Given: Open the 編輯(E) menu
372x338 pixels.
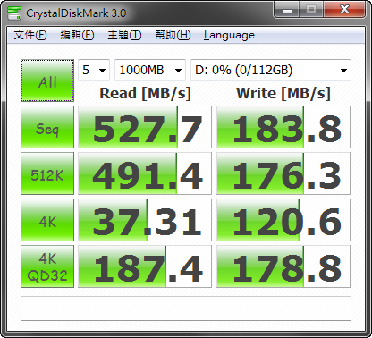Looking at the screenshot, I should [77, 35].
